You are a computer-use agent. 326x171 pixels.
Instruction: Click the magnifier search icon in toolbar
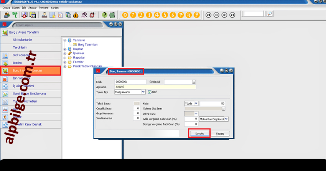click(270, 14)
